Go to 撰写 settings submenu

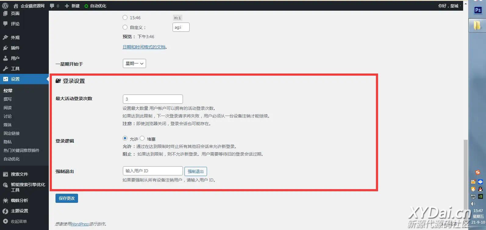8,99
